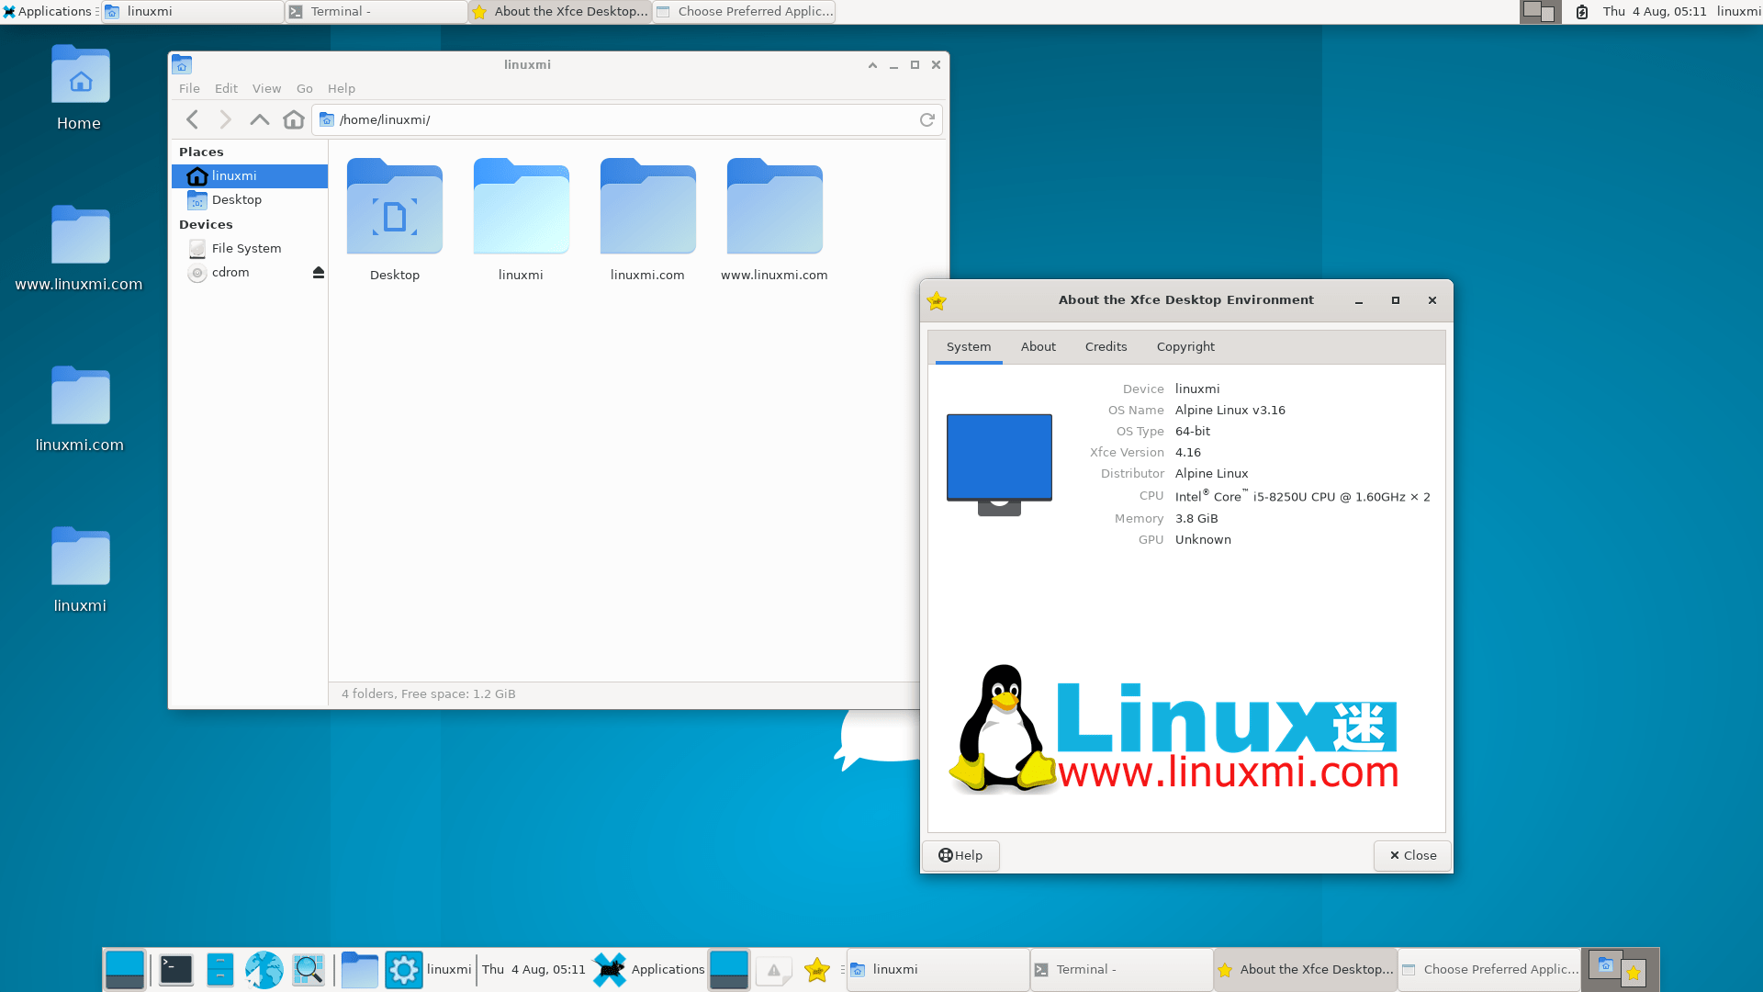Open the Applications menu at top left

point(50,11)
